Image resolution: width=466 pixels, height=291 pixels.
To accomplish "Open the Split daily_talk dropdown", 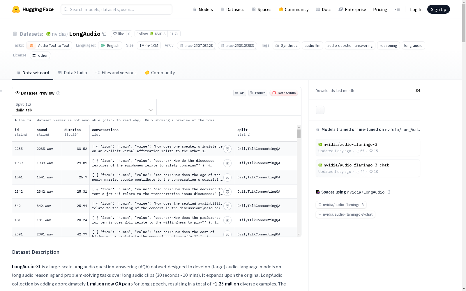I will [84, 107].
